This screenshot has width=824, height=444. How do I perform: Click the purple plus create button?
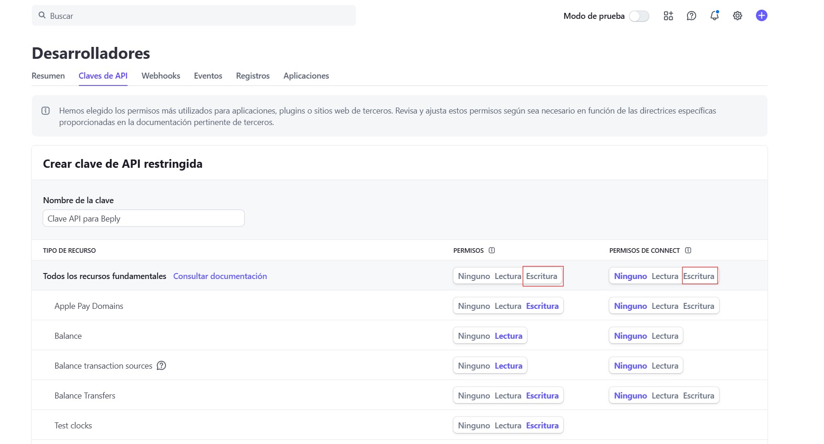(761, 15)
